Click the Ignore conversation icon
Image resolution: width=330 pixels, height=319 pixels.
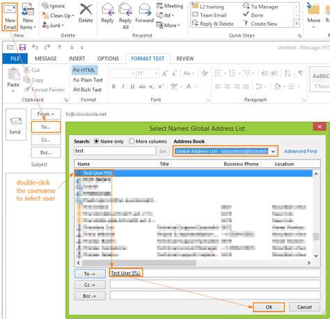click(45, 6)
